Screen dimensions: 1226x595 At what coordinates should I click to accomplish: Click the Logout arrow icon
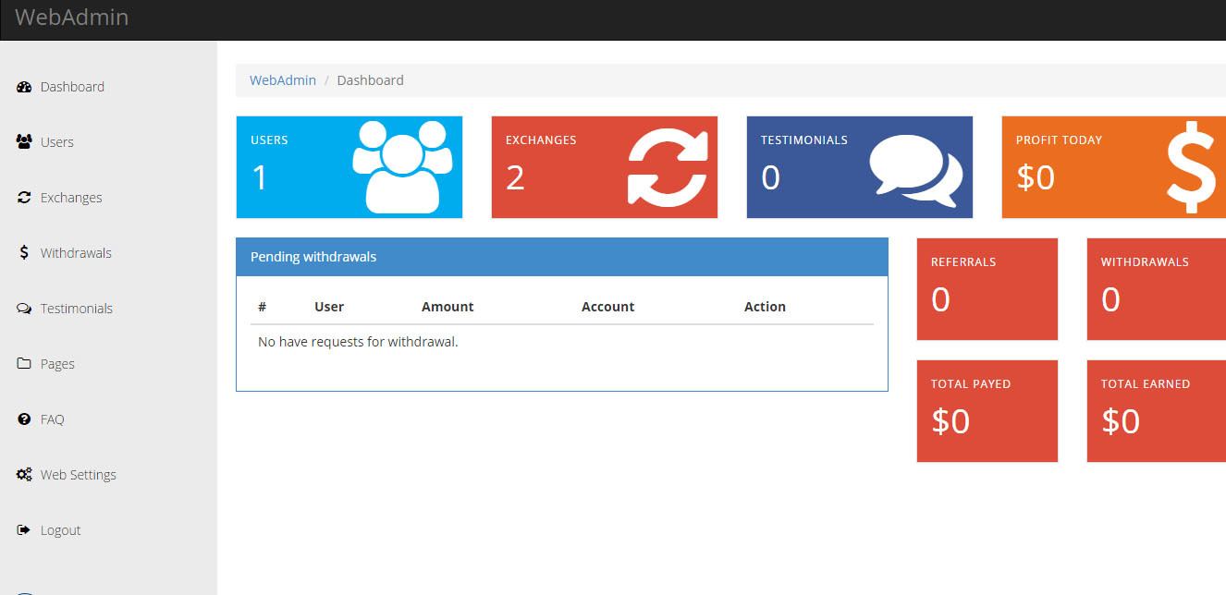click(x=24, y=530)
